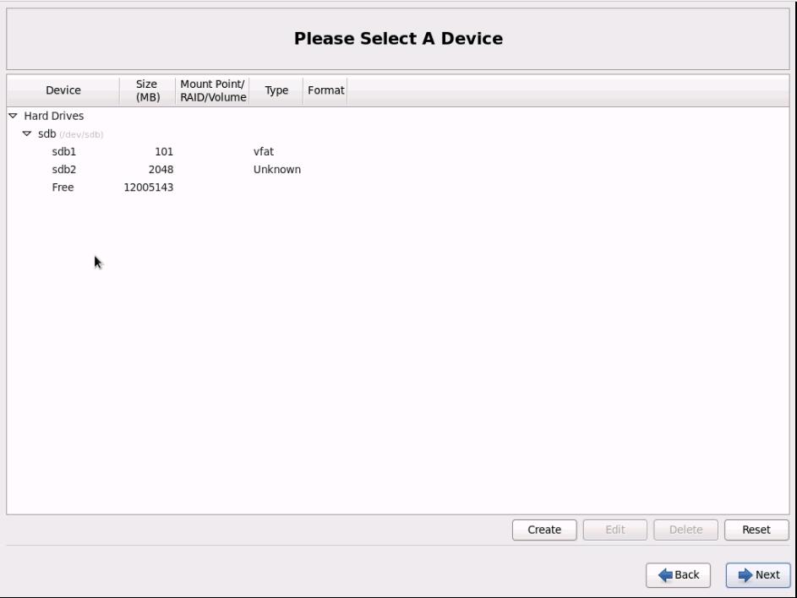Viewport: 797px width, 598px height.
Task: Select the sdb2 partition entry
Action: coord(64,170)
